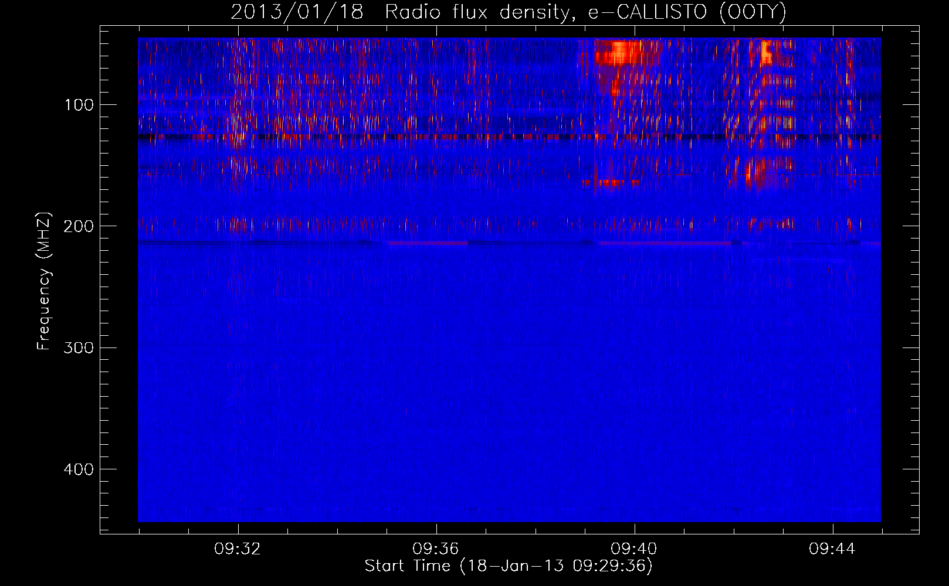Screen dimensions: 949x586
Task: Click the plot title '2013/01/18 Radio flux density'
Action: pyautogui.click(x=509, y=12)
